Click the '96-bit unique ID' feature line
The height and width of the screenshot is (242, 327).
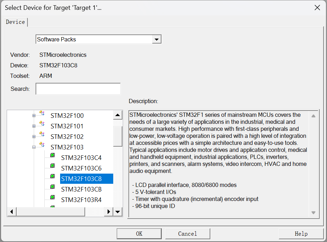(x=154, y=206)
